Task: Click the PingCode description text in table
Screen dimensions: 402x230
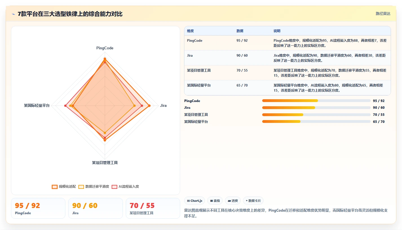Action: click(330, 43)
